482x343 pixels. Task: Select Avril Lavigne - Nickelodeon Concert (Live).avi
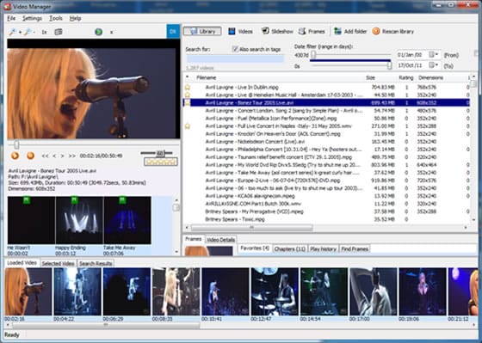(326, 142)
